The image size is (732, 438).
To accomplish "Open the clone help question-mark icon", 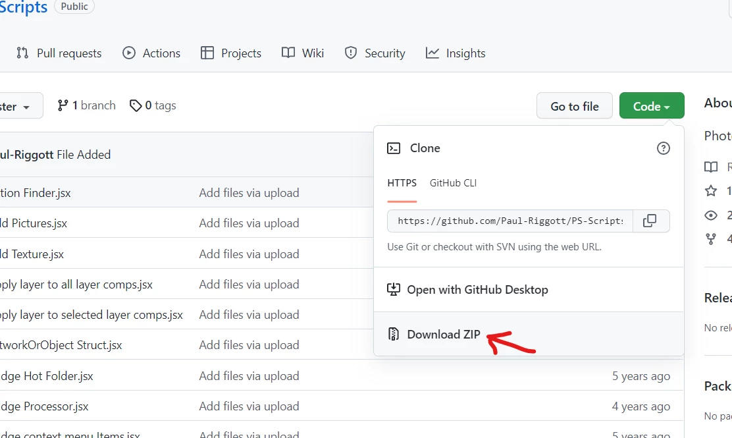I will pyautogui.click(x=664, y=148).
